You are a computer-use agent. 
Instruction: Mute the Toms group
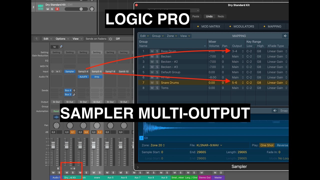152,88
